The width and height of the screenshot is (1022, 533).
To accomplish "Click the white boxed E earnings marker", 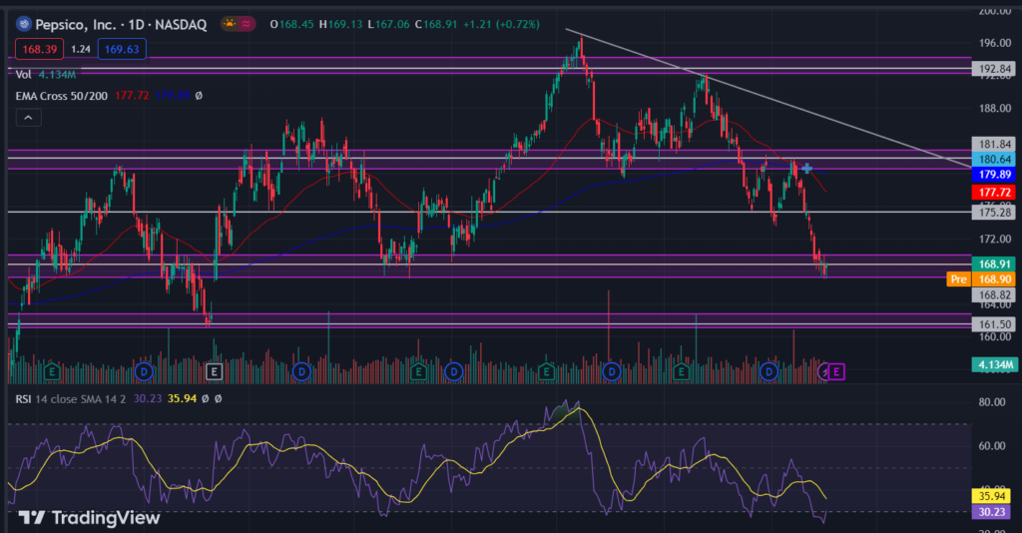I will [214, 372].
